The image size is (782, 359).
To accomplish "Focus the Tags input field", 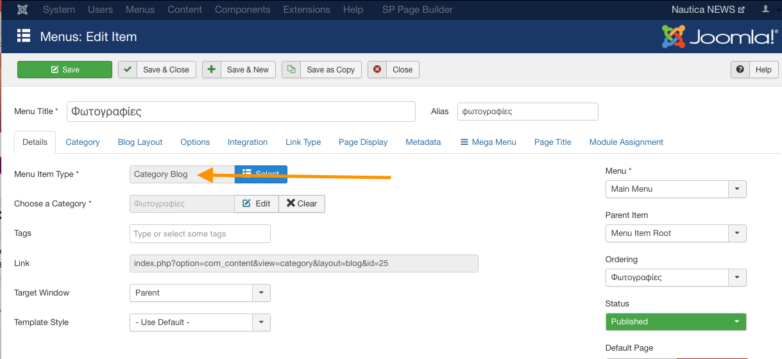I will [200, 234].
